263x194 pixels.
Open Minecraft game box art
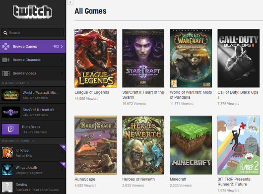pos(191,145)
